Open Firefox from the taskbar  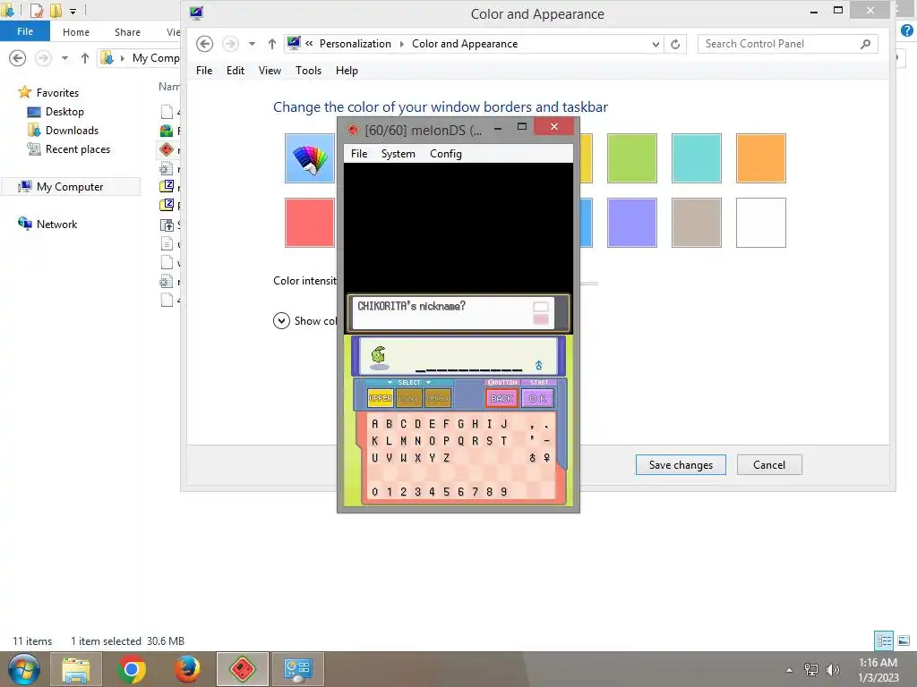[187, 669]
